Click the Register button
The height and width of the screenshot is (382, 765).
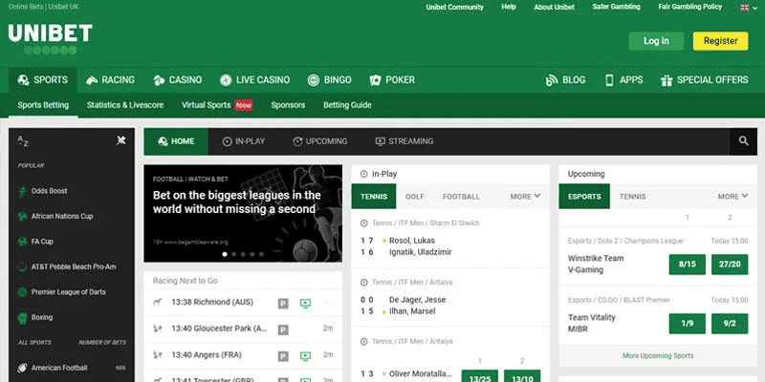pos(721,41)
